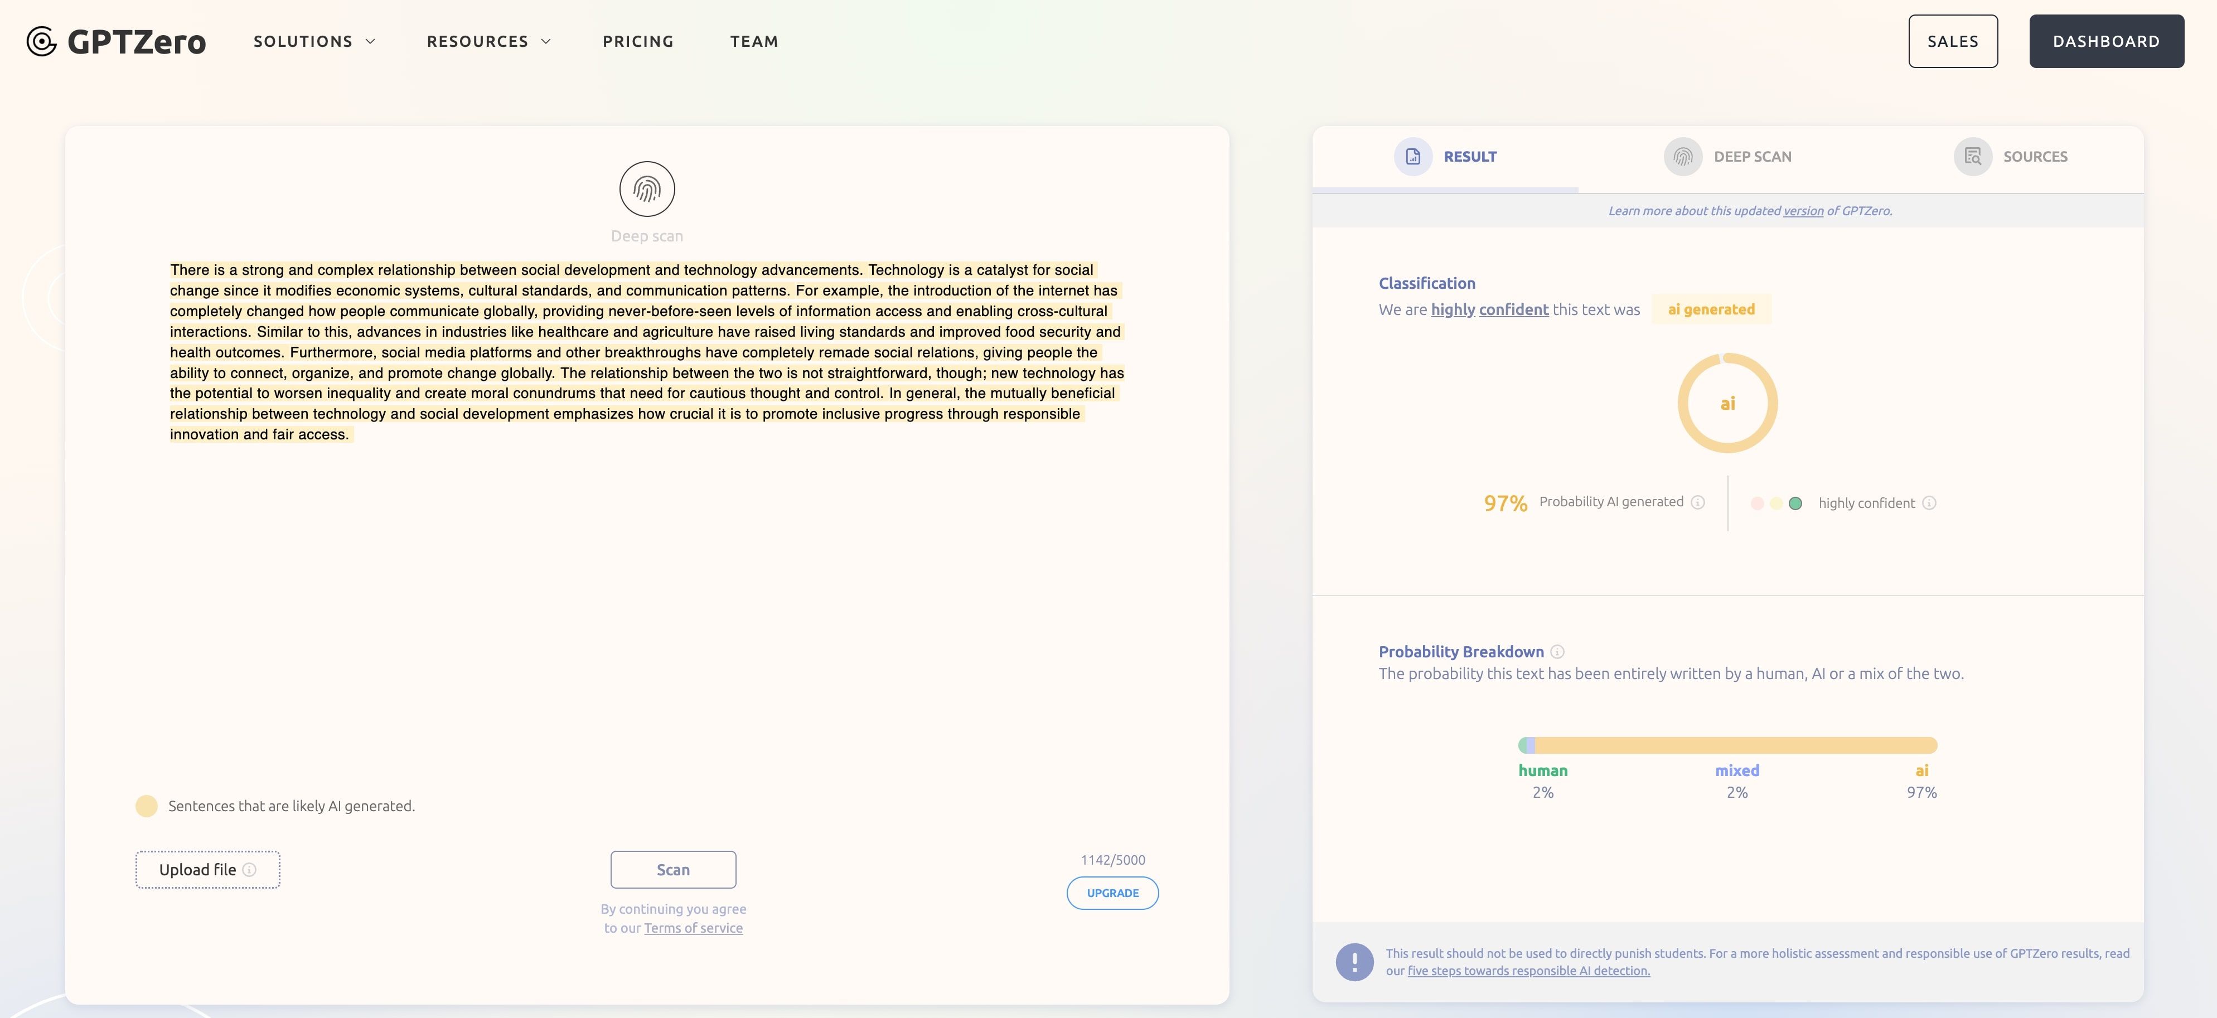Click the exclamation warning icon at bottom

(x=1354, y=961)
